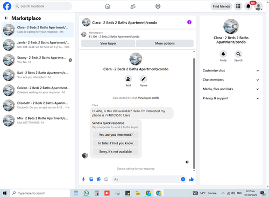Image resolution: width=269 pixels, height=197 pixels.
Task: Open Stacey's conversation in the list
Action: coord(38,60)
